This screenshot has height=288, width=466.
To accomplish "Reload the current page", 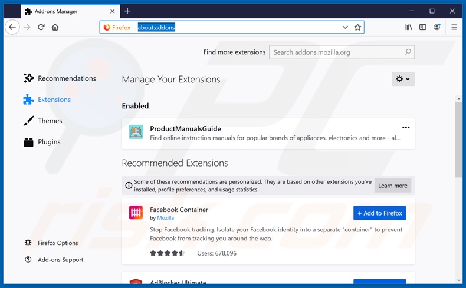I will (41, 27).
